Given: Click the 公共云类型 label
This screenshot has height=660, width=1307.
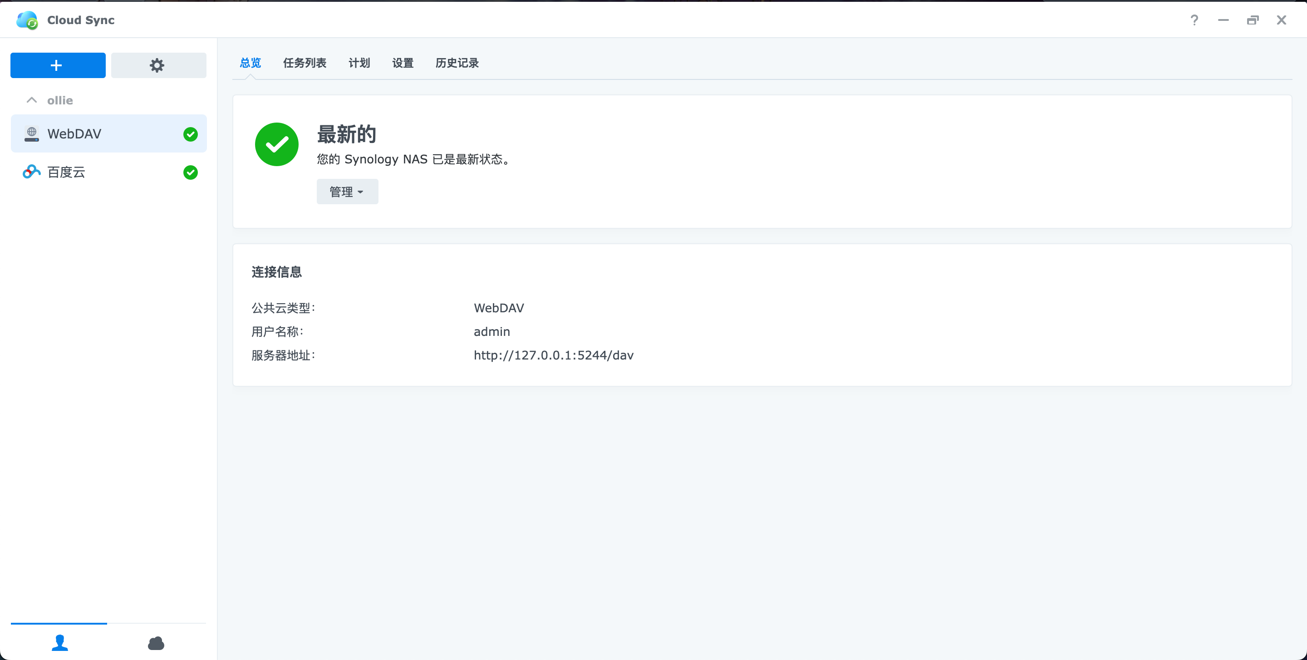Looking at the screenshot, I should click(283, 308).
